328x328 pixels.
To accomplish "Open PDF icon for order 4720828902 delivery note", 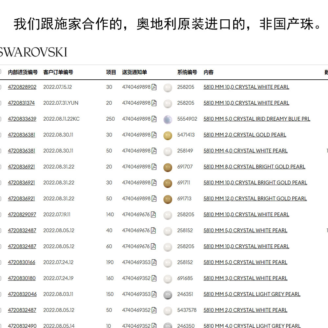I will (154, 87).
